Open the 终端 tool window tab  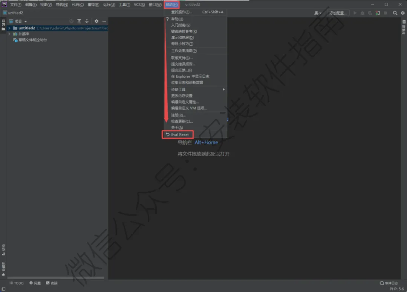52,283
